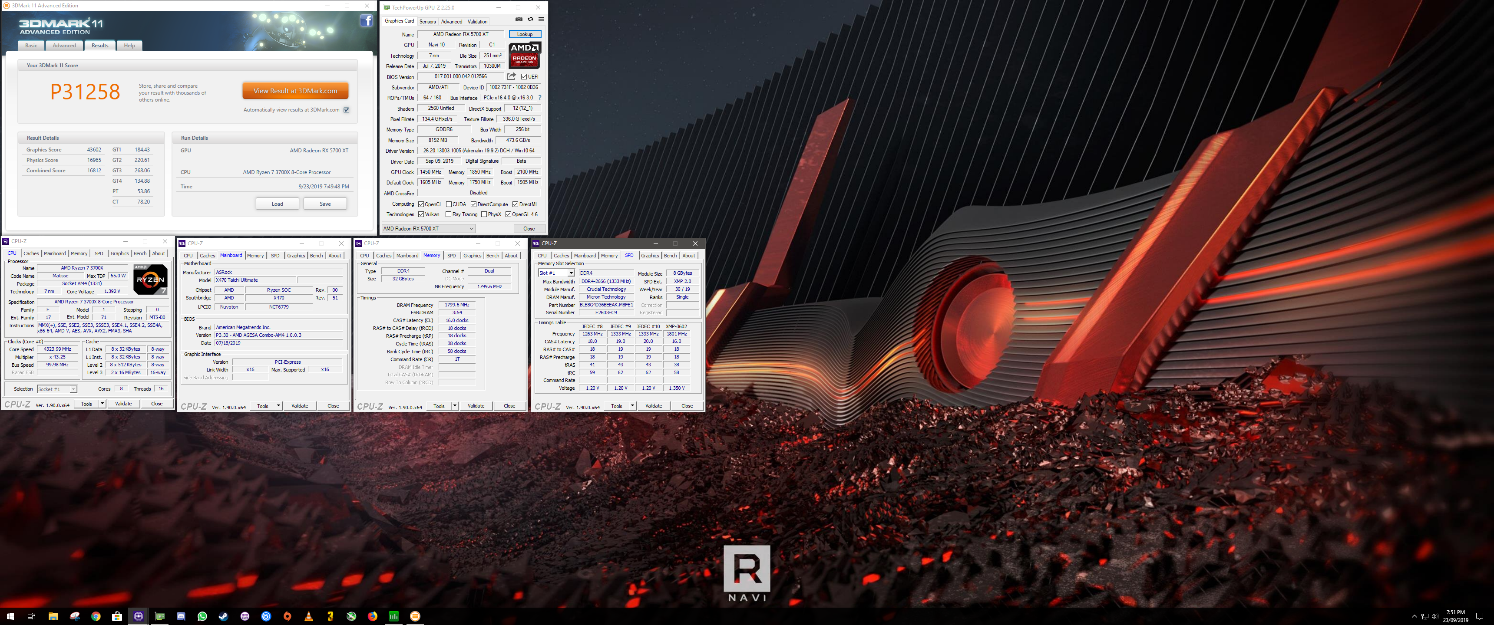Toggle the DirectML checkbox

[x=515, y=204]
